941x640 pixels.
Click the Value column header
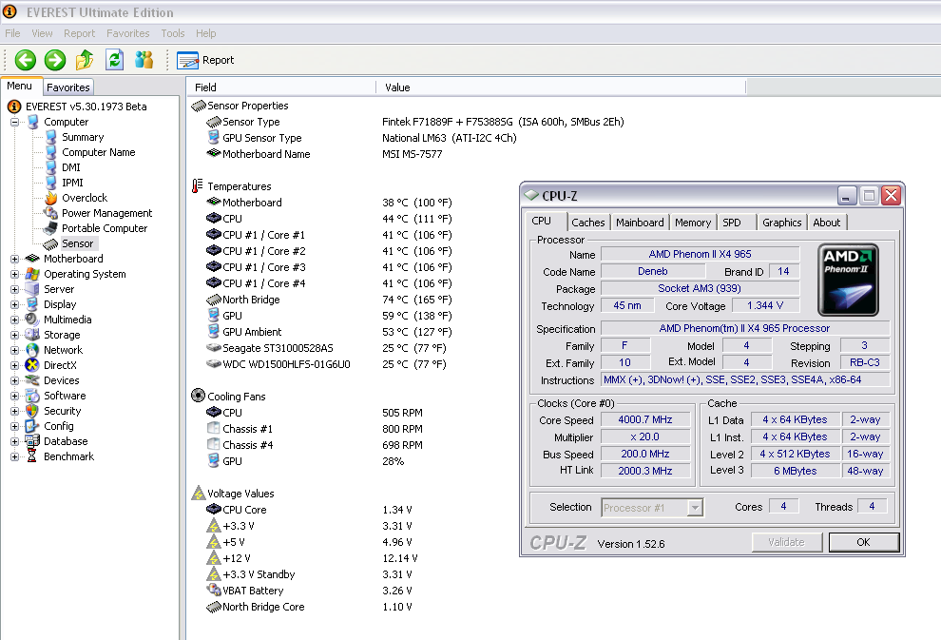(x=561, y=87)
